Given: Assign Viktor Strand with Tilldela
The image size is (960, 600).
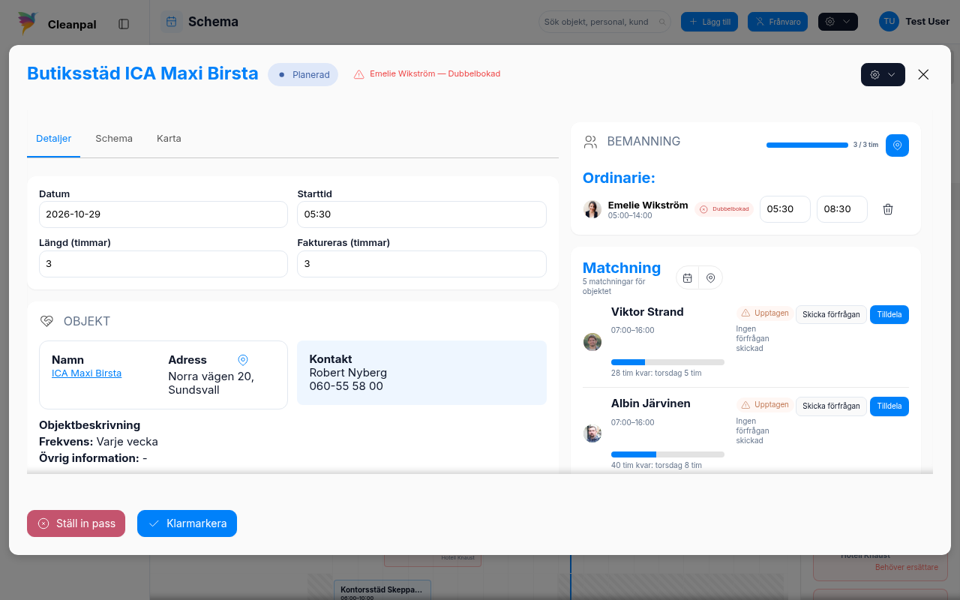Looking at the screenshot, I should click(889, 314).
